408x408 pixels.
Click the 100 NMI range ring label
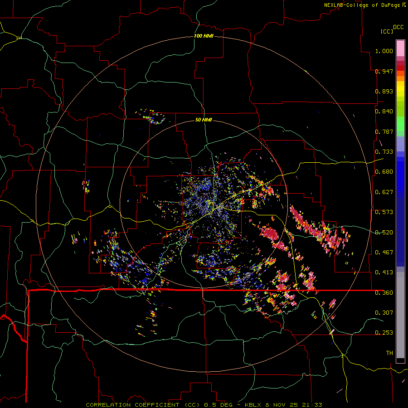click(204, 36)
